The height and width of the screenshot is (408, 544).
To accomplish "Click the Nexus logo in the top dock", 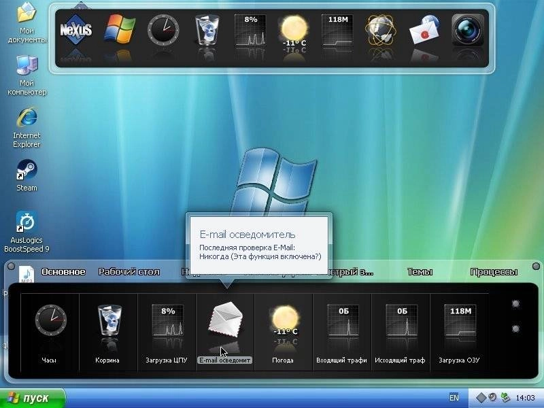I will tap(76, 30).
